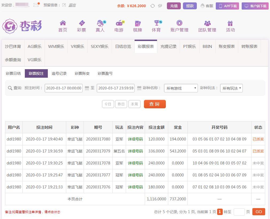Open the 彩票 lottery ticket icon
270x219 pixels.
point(81,23)
